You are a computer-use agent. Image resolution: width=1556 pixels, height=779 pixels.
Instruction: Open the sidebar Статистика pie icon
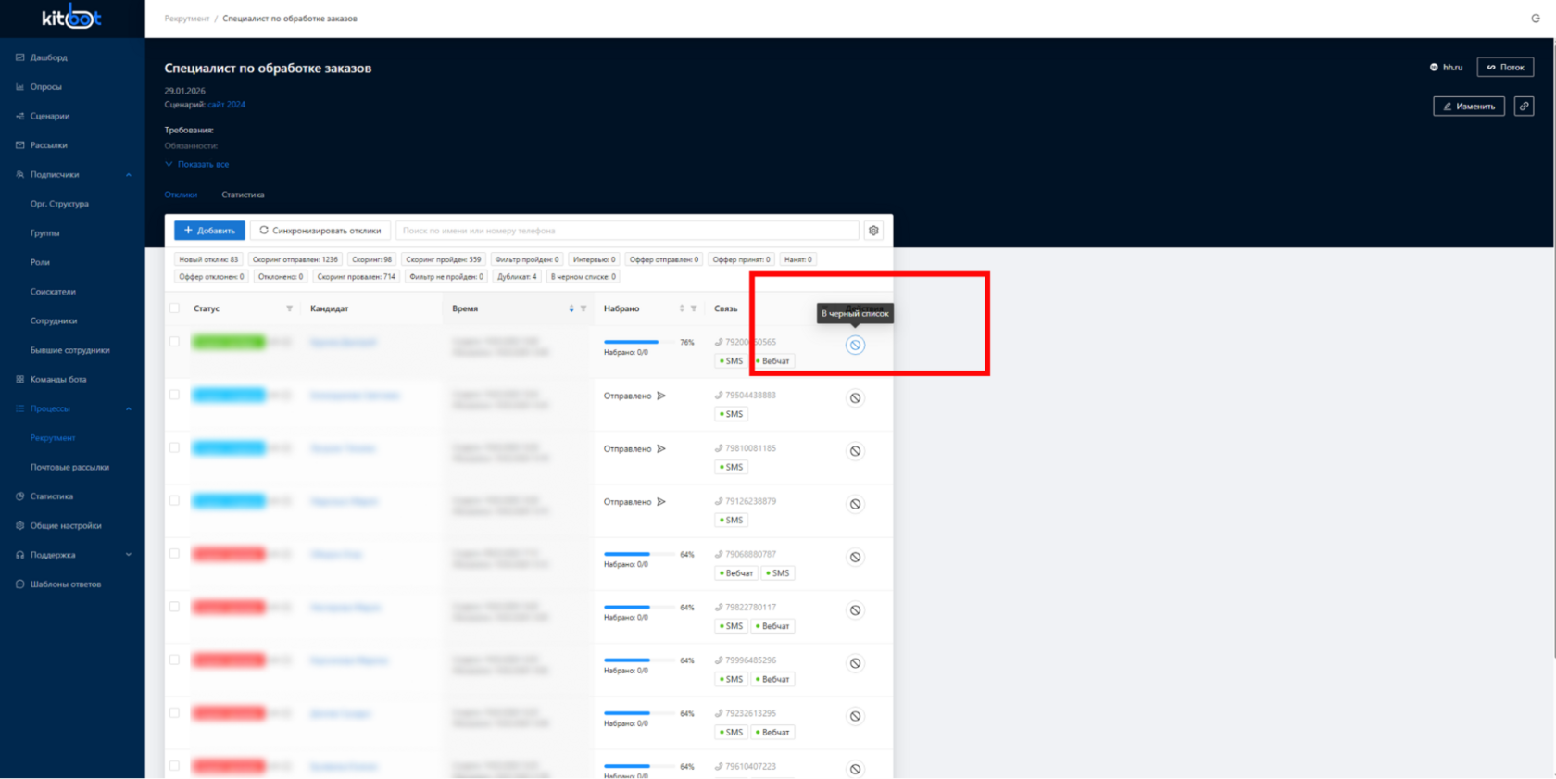pos(19,496)
